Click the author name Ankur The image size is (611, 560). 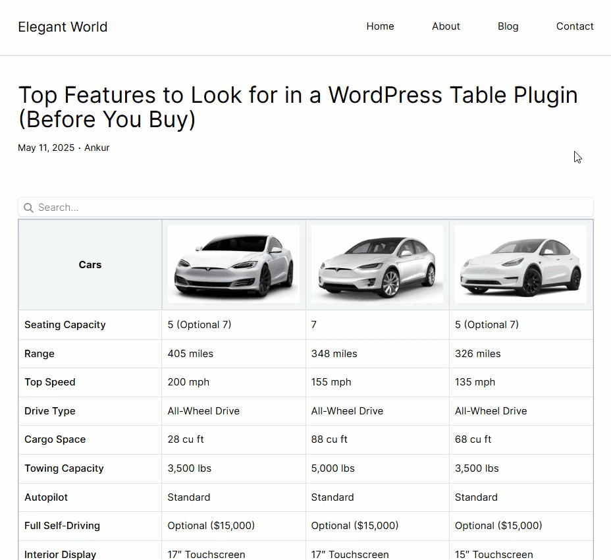click(97, 148)
